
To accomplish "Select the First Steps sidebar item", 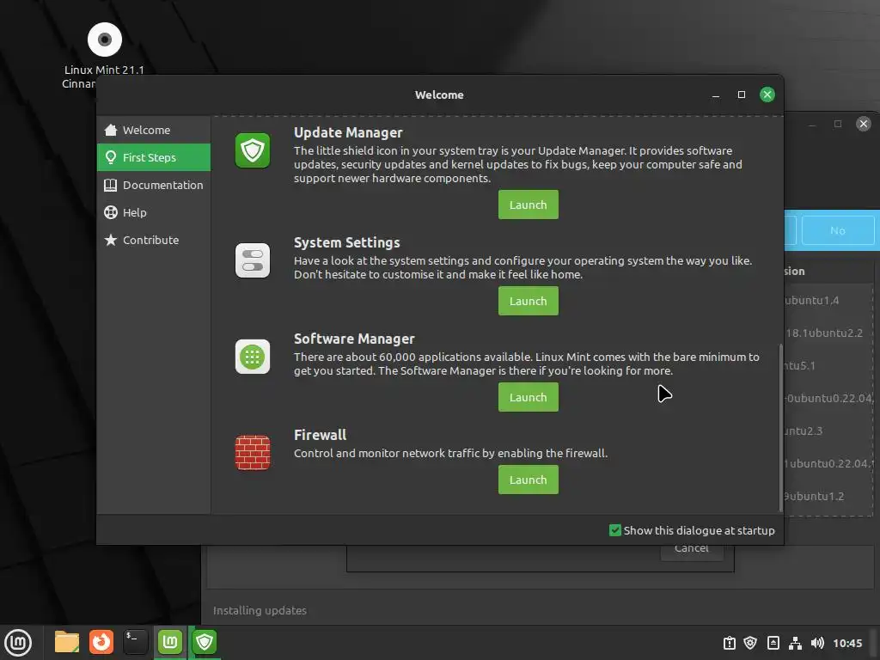I will point(154,158).
